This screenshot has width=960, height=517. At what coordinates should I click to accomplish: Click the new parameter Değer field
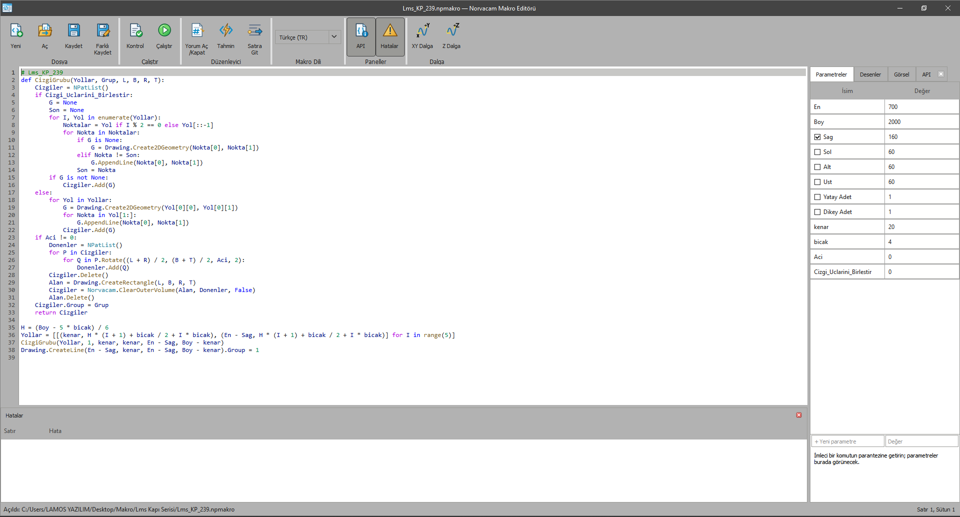[921, 441]
